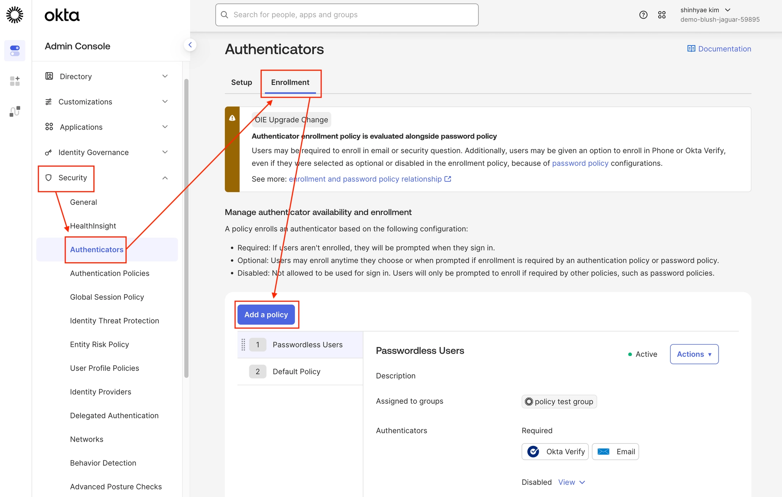Open the password policy link
Viewport: 782px width, 497px height.
[x=580, y=163]
